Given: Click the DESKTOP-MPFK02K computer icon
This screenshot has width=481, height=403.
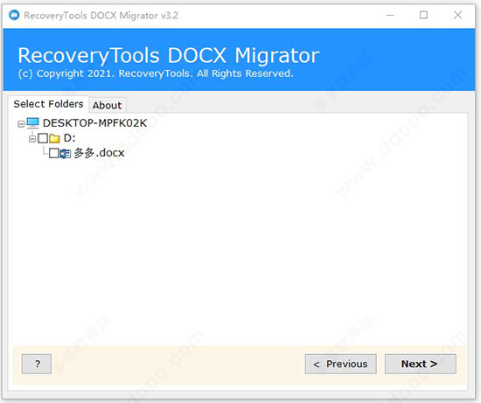Looking at the screenshot, I should (x=32, y=123).
